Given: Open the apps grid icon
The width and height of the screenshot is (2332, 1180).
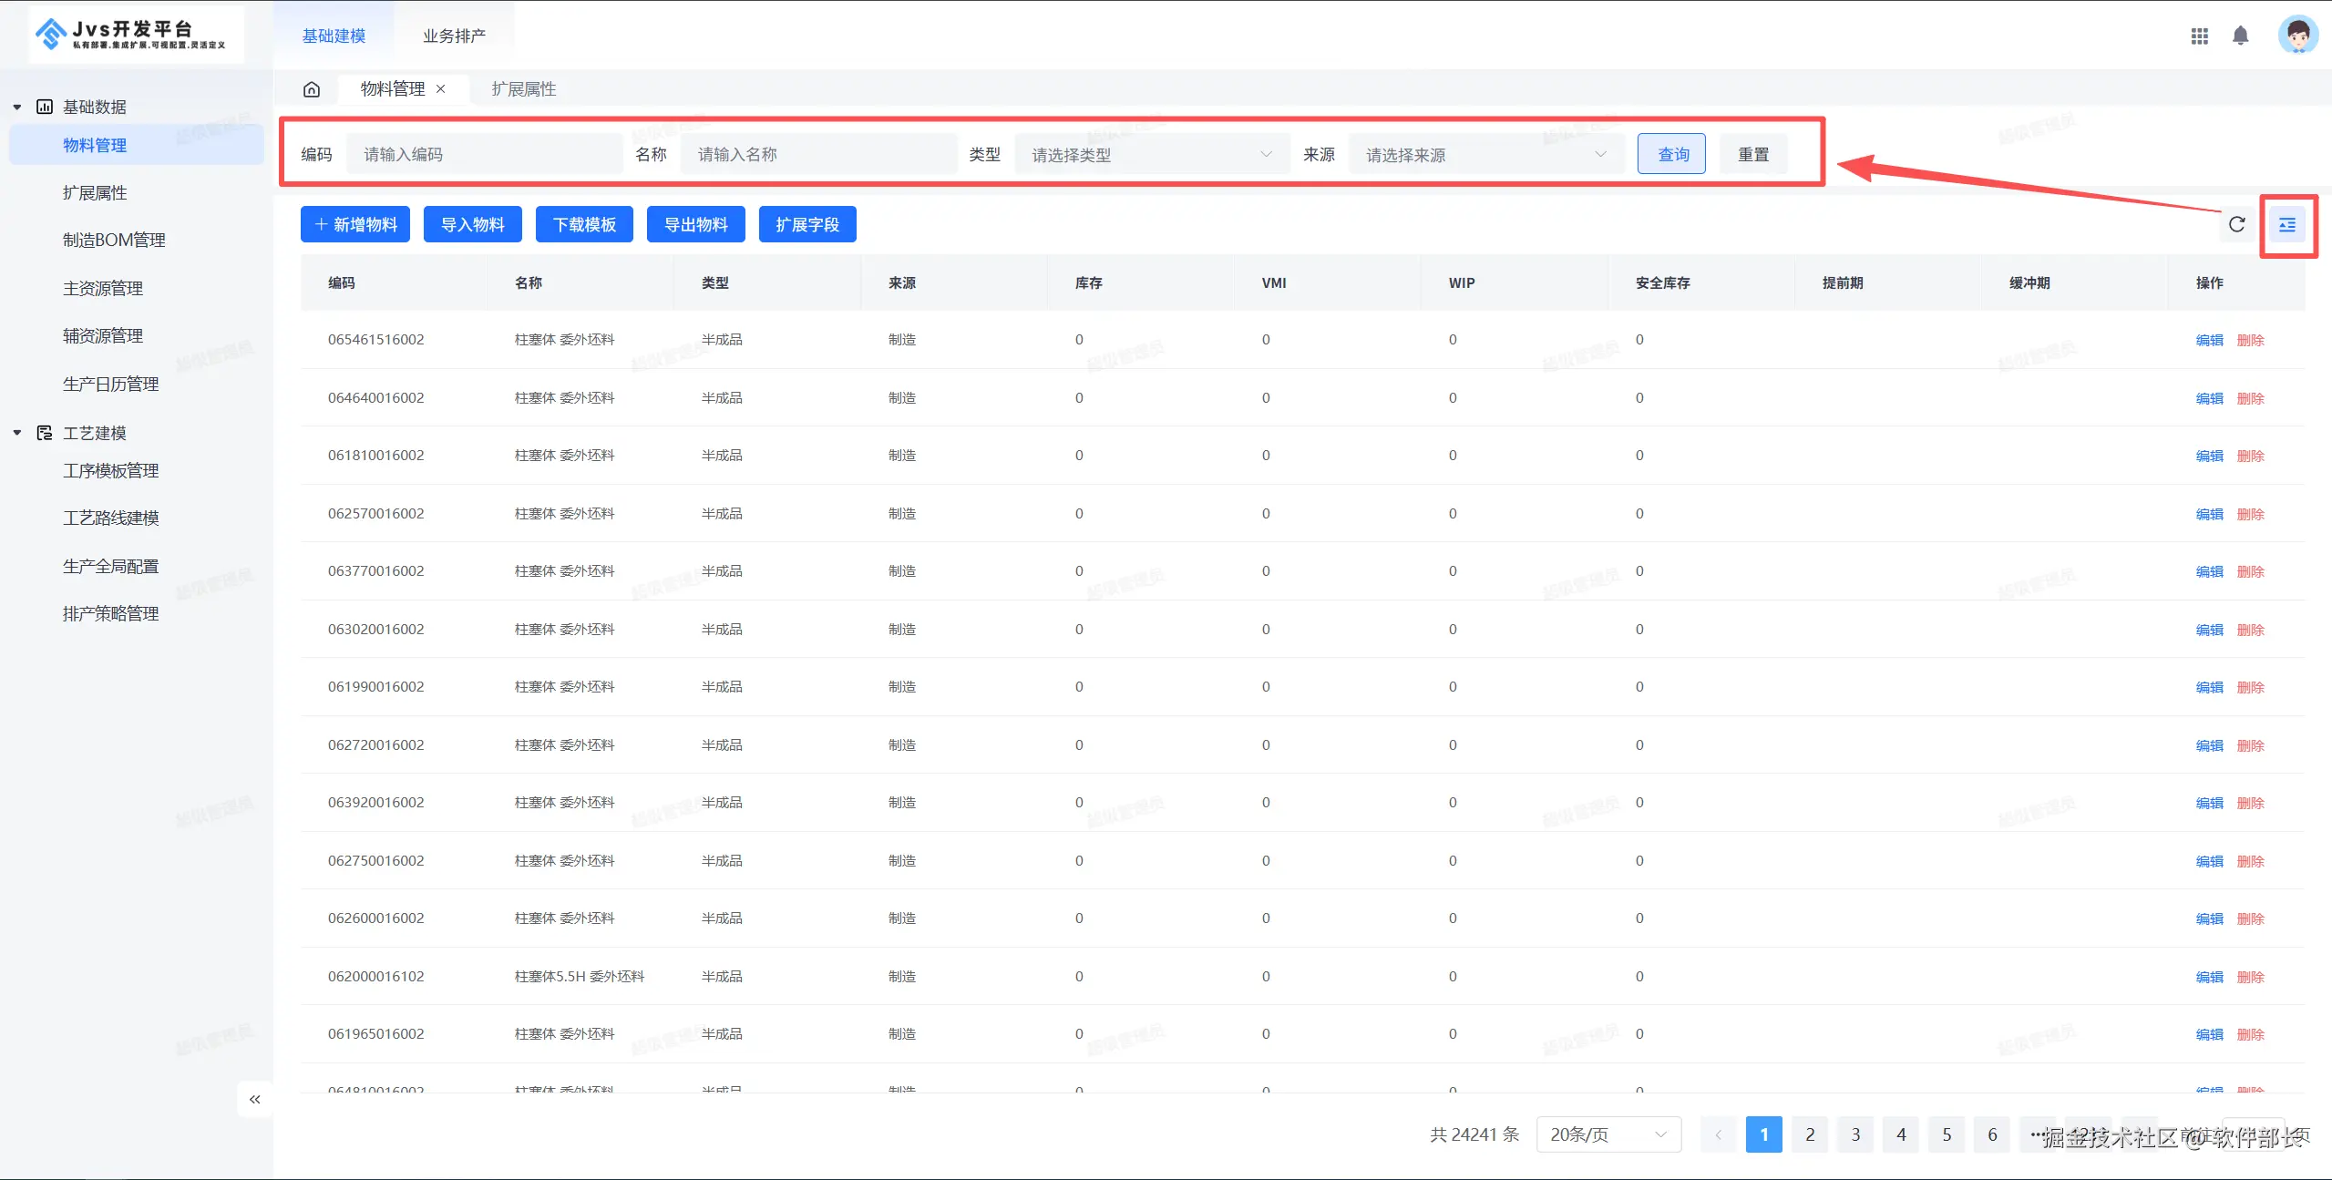Looking at the screenshot, I should 2200,36.
